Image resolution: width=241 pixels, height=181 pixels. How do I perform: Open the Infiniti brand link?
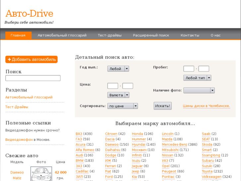pos(137,155)
